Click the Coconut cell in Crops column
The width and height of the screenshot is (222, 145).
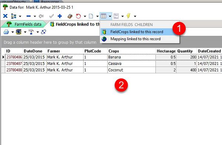115,70
